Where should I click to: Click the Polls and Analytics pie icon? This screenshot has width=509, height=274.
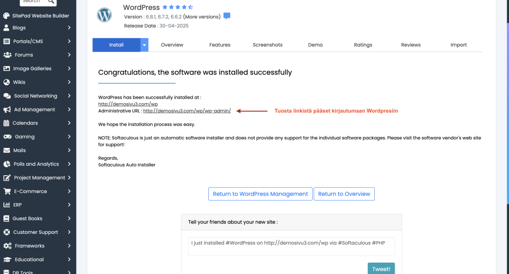click(7, 164)
